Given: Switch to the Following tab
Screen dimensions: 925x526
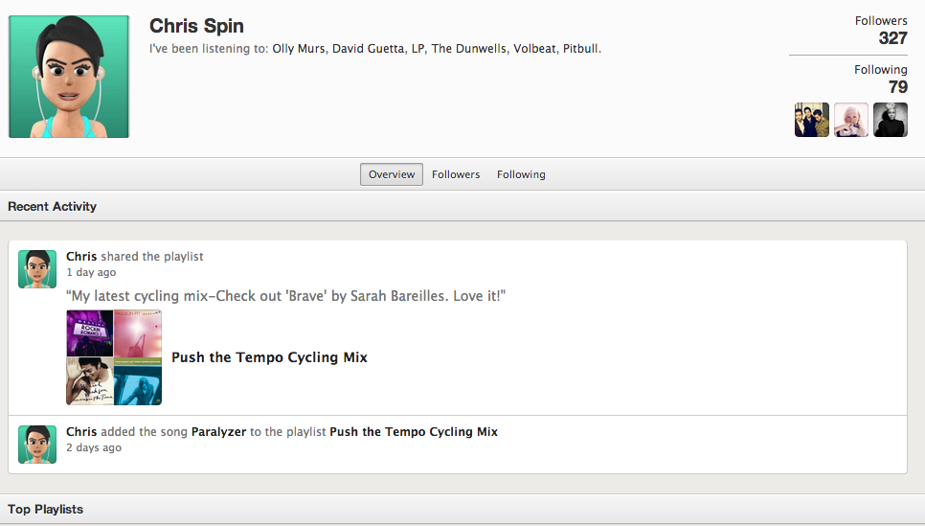Looking at the screenshot, I should pyautogui.click(x=521, y=174).
